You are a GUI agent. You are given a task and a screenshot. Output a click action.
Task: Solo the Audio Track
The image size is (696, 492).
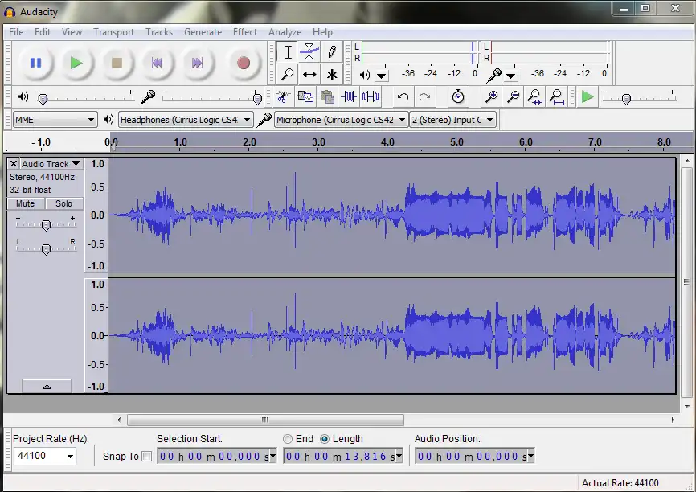click(x=64, y=203)
